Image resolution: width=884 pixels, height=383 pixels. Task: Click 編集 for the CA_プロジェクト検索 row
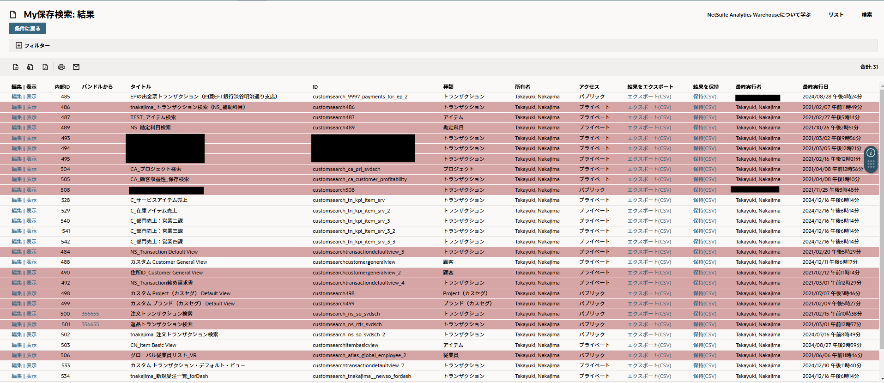tap(17, 169)
